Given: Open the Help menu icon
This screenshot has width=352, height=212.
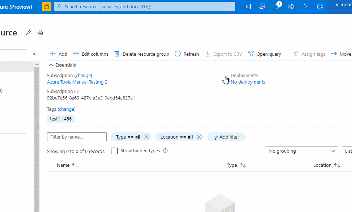Looking at the screenshot, I should tap(306, 6).
